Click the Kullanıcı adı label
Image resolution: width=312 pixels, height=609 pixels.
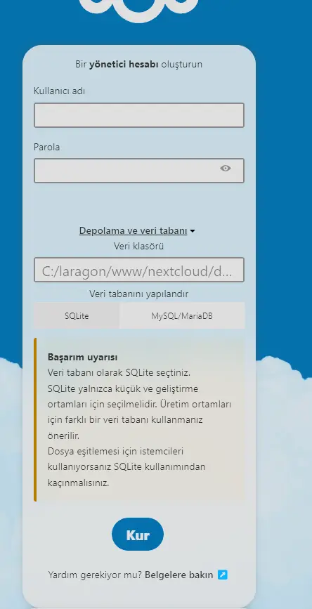point(60,91)
